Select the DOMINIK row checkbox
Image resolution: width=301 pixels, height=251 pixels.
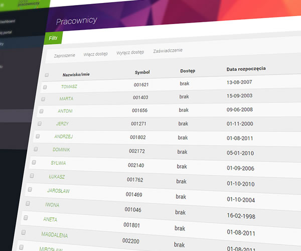click(x=36, y=149)
